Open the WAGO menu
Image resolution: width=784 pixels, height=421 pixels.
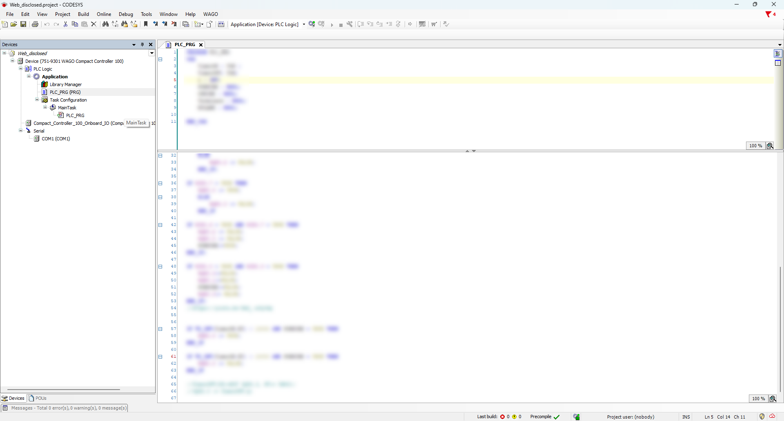pos(211,14)
